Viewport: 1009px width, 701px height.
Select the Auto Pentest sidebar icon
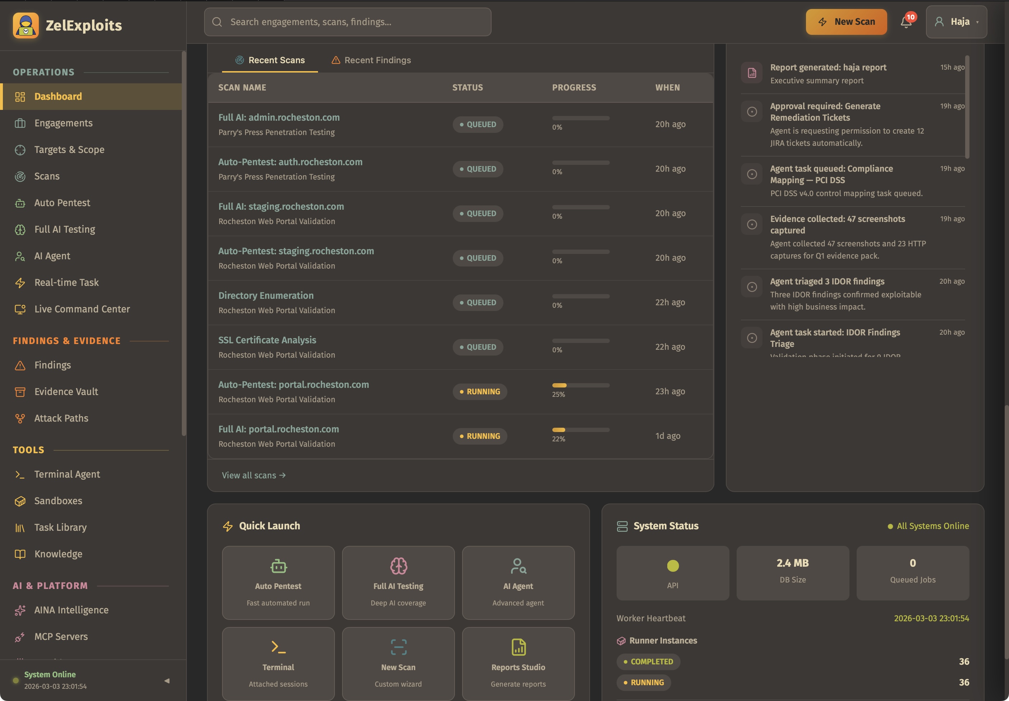click(x=20, y=203)
